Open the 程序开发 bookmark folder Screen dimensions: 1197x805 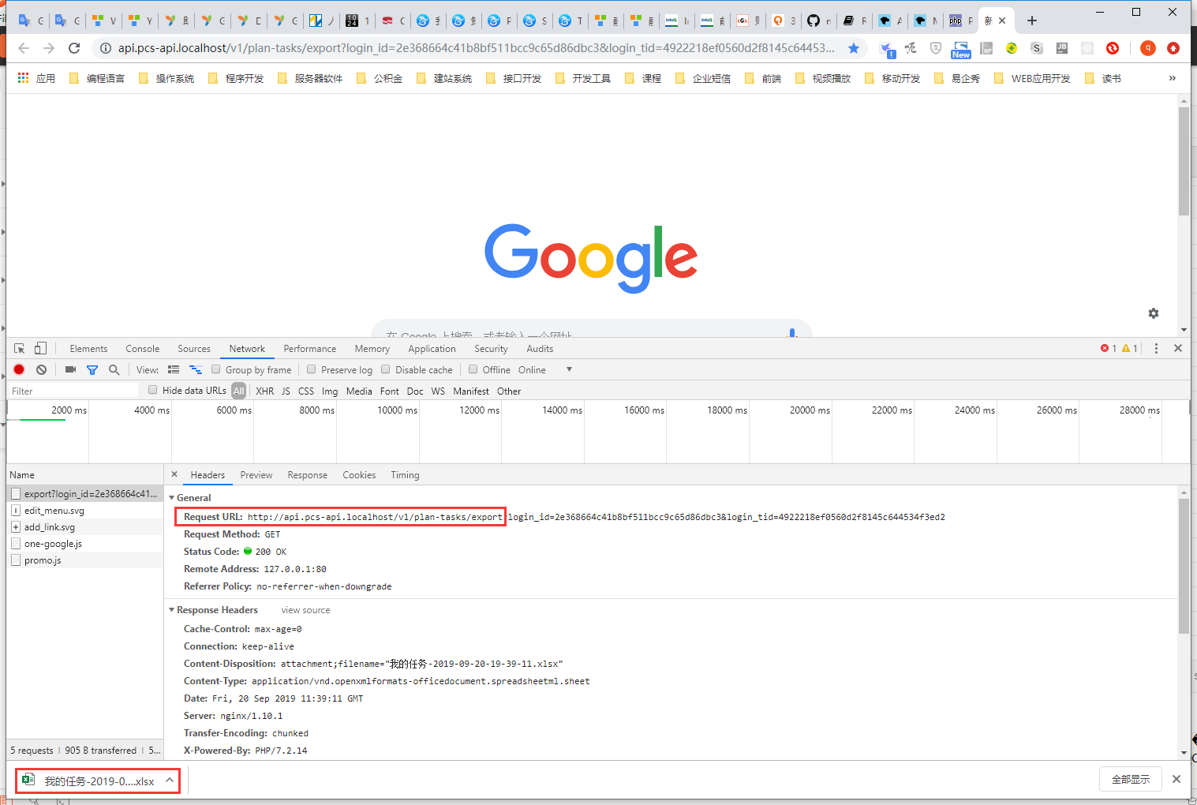click(236, 78)
